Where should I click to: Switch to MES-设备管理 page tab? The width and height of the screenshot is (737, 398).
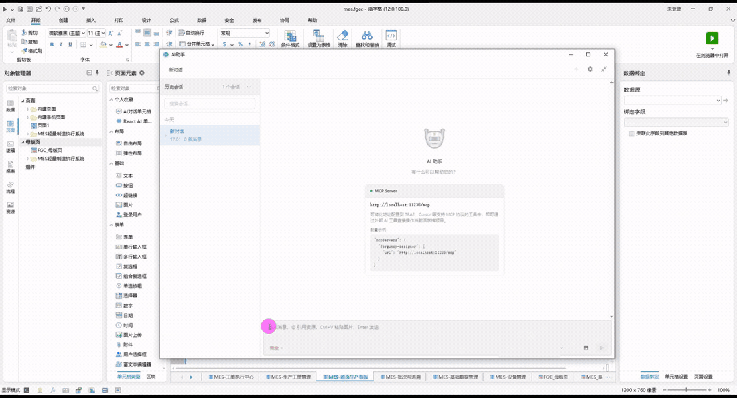point(507,377)
